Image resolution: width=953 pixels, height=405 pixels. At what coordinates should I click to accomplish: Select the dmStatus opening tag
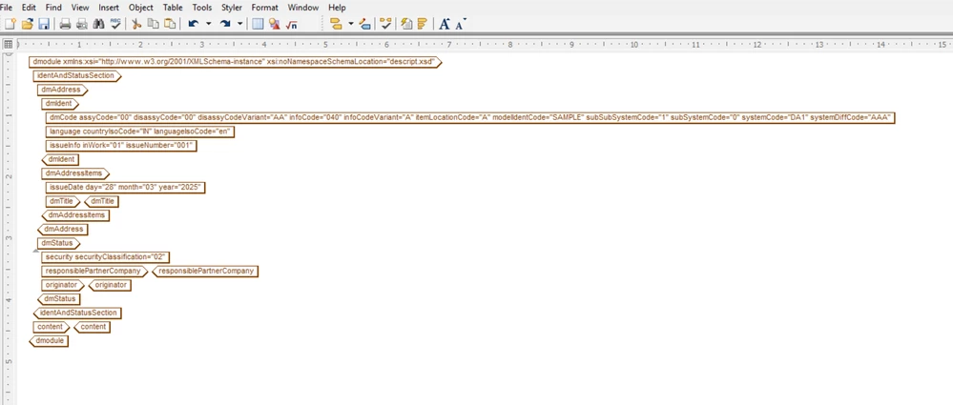click(59, 244)
